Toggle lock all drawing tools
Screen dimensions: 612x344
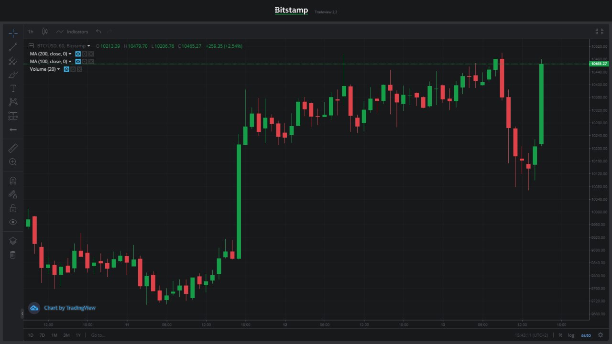13,208
